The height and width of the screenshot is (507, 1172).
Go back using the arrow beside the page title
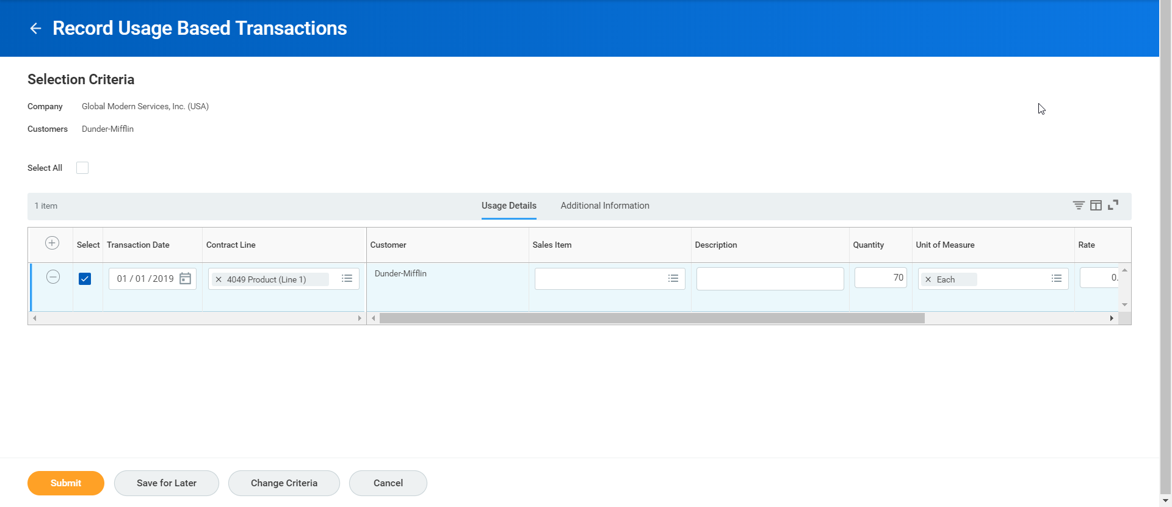coord(35,28)
